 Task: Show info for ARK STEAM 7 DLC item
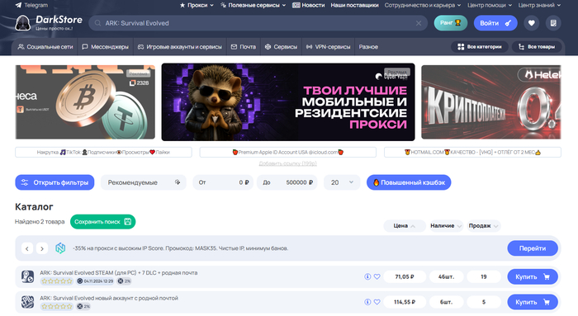[367, 276]
